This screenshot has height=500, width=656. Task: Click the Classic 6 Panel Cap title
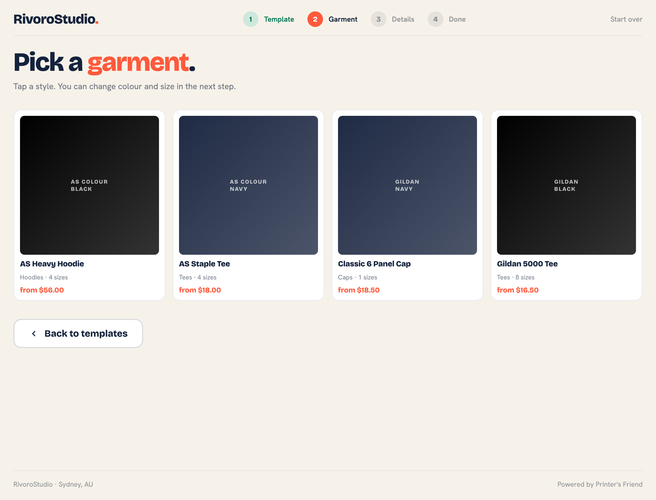coord(374,264)
